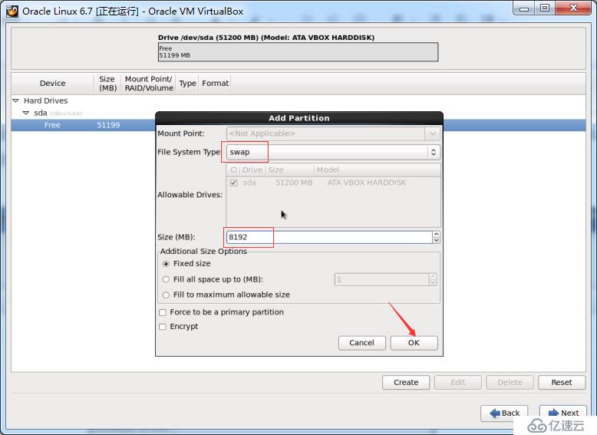Click the Size (MB) column header
Image resolution: width=597 pixels, height=435 pixels.
107,84
